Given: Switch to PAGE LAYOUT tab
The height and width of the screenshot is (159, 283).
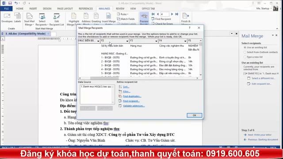Looking at the screenshot, I should [65, 8].
